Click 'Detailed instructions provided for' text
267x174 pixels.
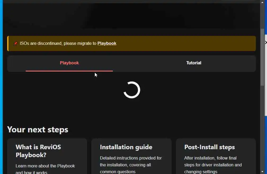131,158
